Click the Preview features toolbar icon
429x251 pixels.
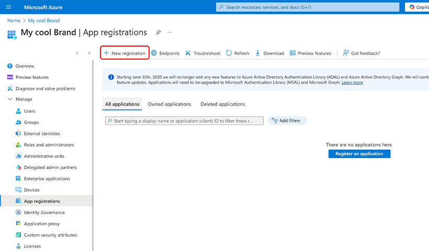click(292, 53)
